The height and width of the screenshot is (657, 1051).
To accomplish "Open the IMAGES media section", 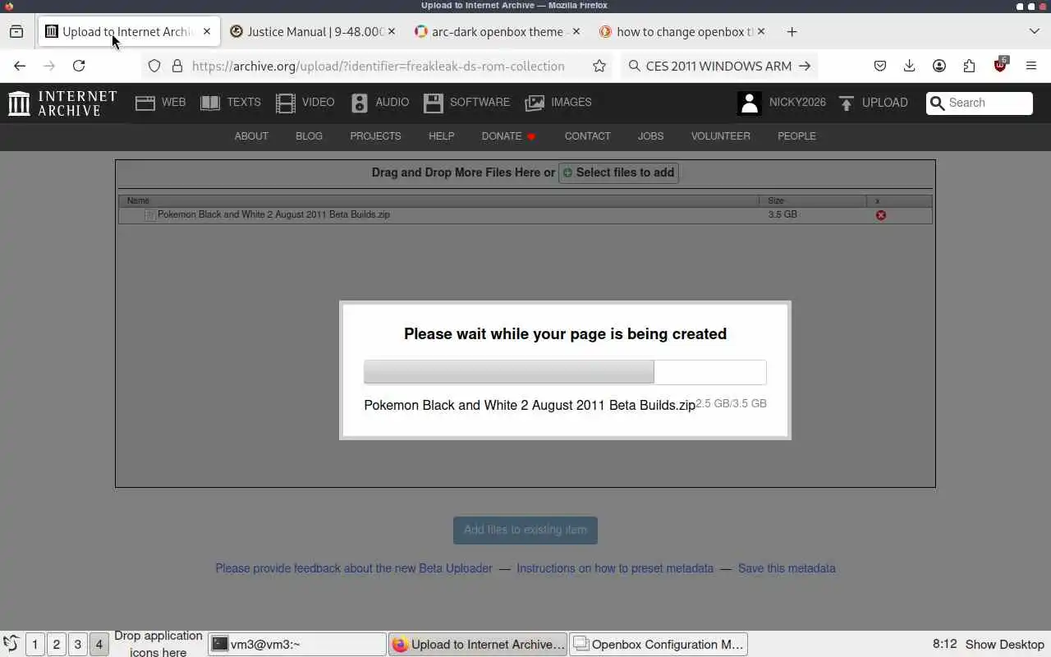I will 558,103.
